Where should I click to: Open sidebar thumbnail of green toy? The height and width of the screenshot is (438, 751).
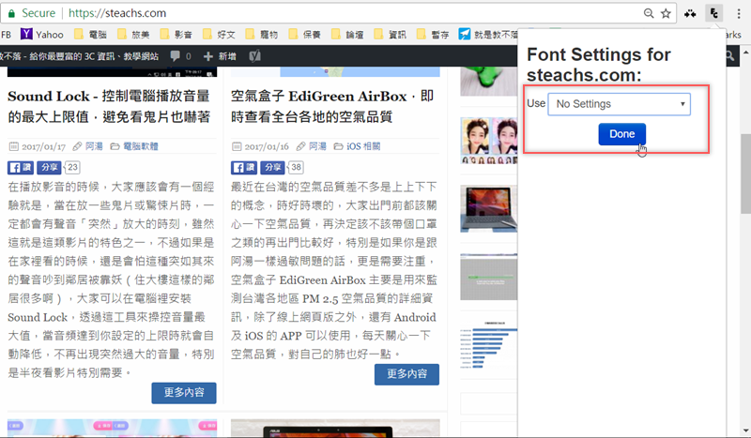488,82
